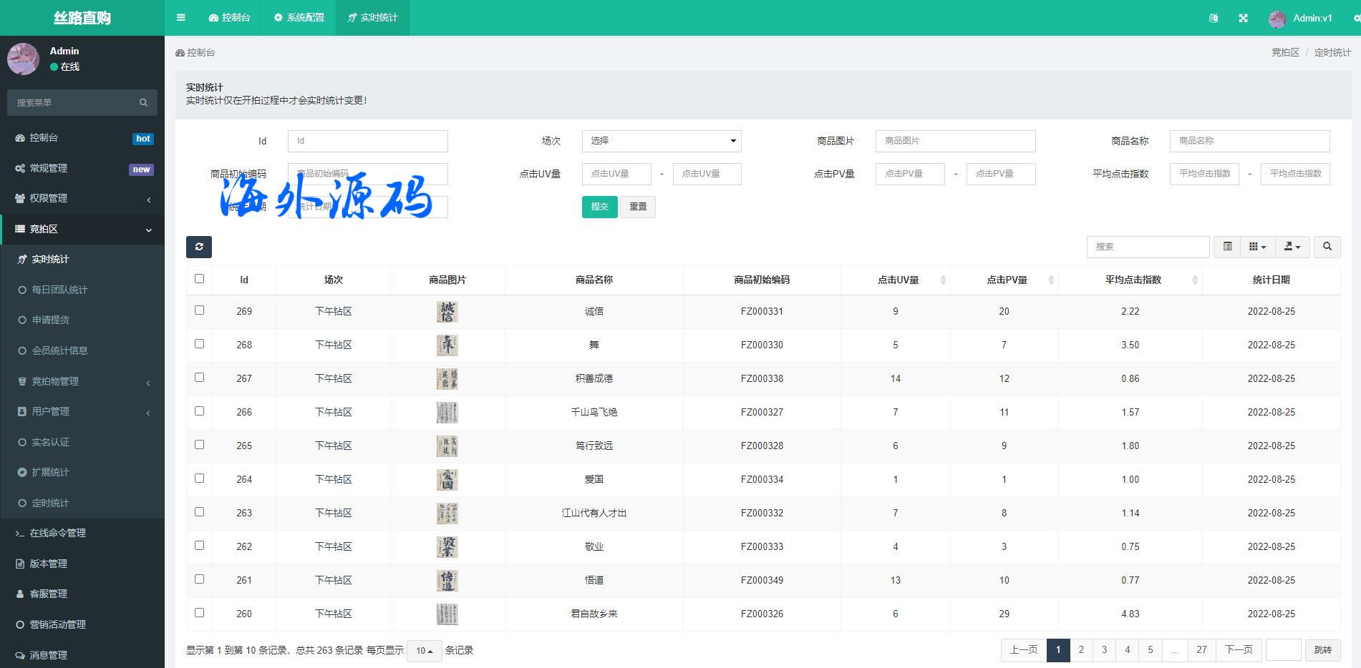Click the table refresh icon button

[x=199, y=247]
